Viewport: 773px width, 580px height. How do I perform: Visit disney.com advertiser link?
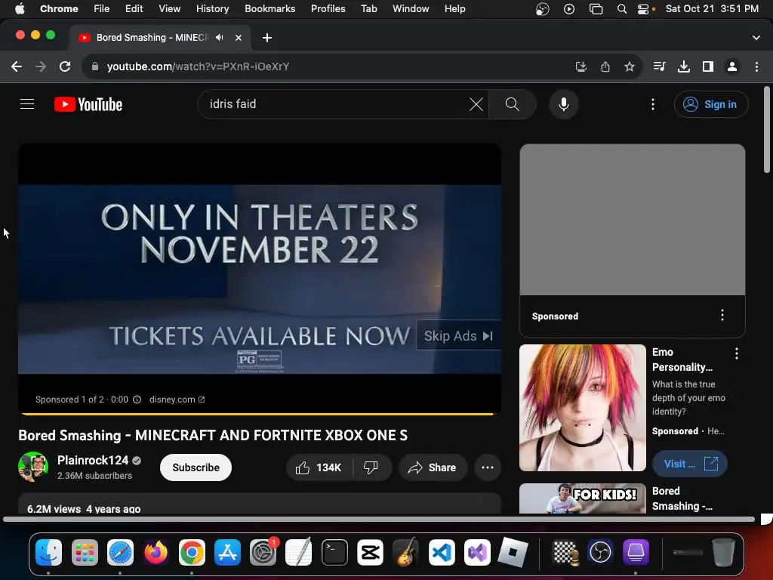pos(177,400)
